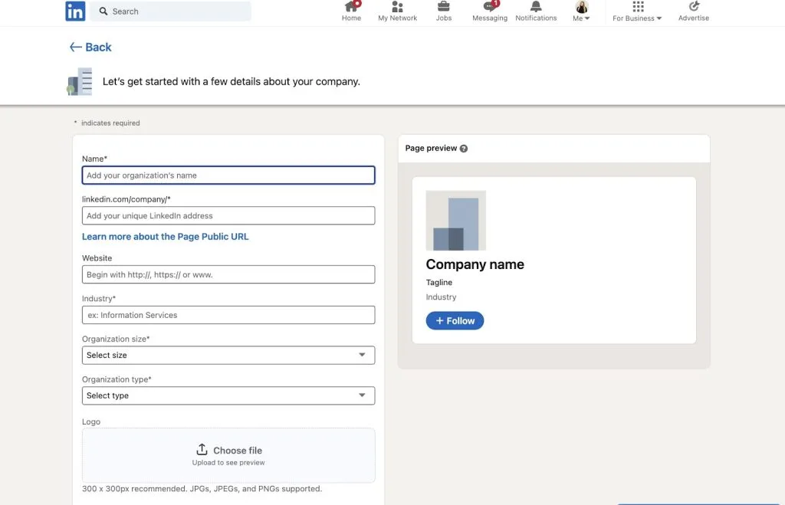The image size is (785, 505).
Task: Click the search magnifier icon
Action: [x=103, y=11]
